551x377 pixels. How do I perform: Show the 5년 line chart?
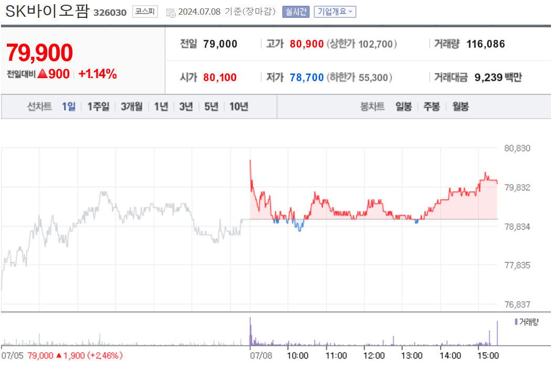(211, 106)
